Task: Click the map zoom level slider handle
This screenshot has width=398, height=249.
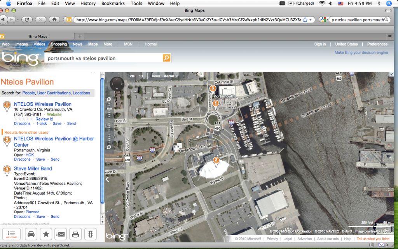Action: click(x=109, y=109)
